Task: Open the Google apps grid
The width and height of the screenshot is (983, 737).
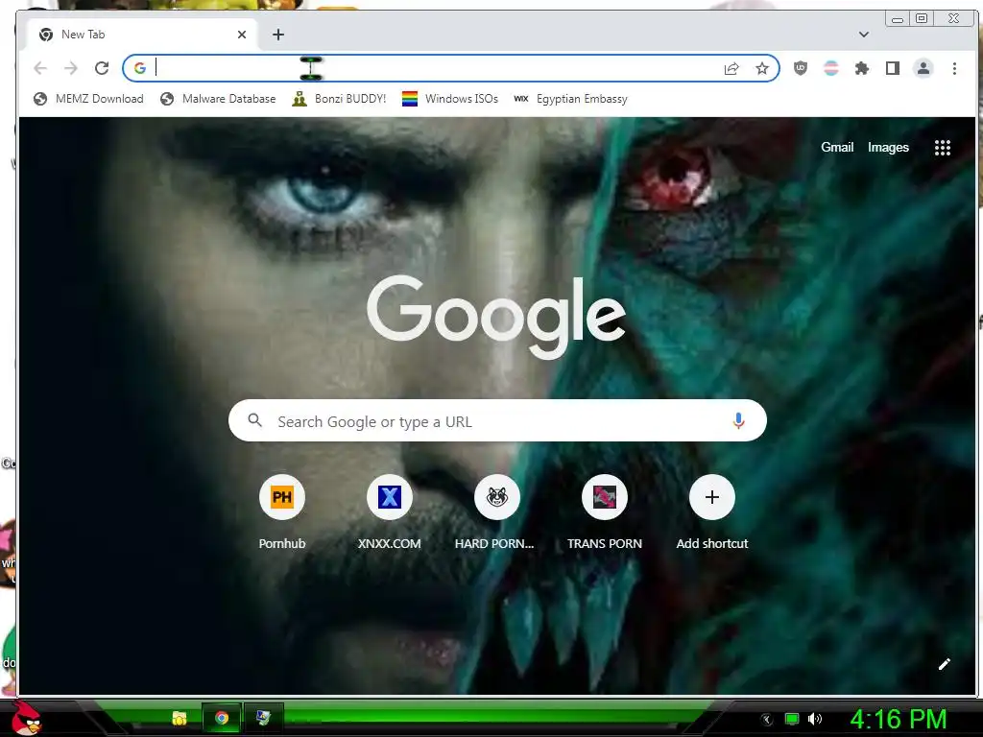Action: pyautogui.click(x=943, y=148)
